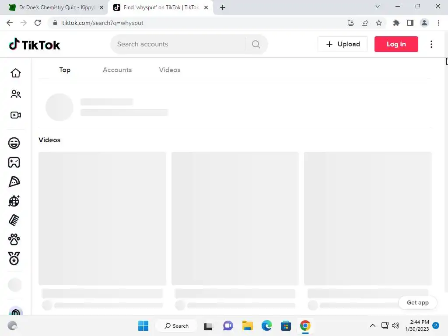Select the Dance disco ball icon
This screenshot has width=448, height=336.
[14, 201]
